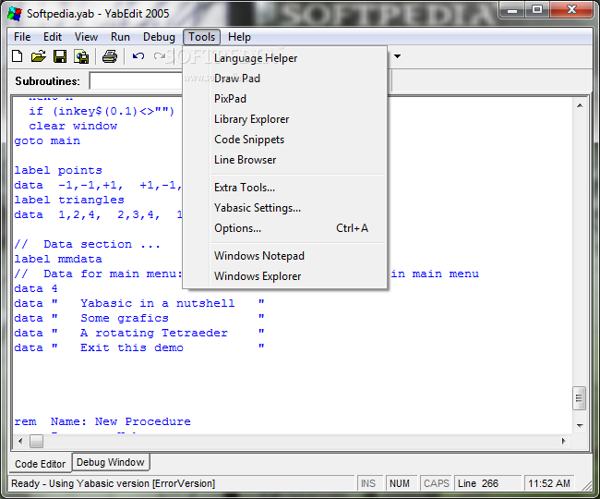
Task: Launch Windows Notepad from Tools menu
Action: coord(285,256)
